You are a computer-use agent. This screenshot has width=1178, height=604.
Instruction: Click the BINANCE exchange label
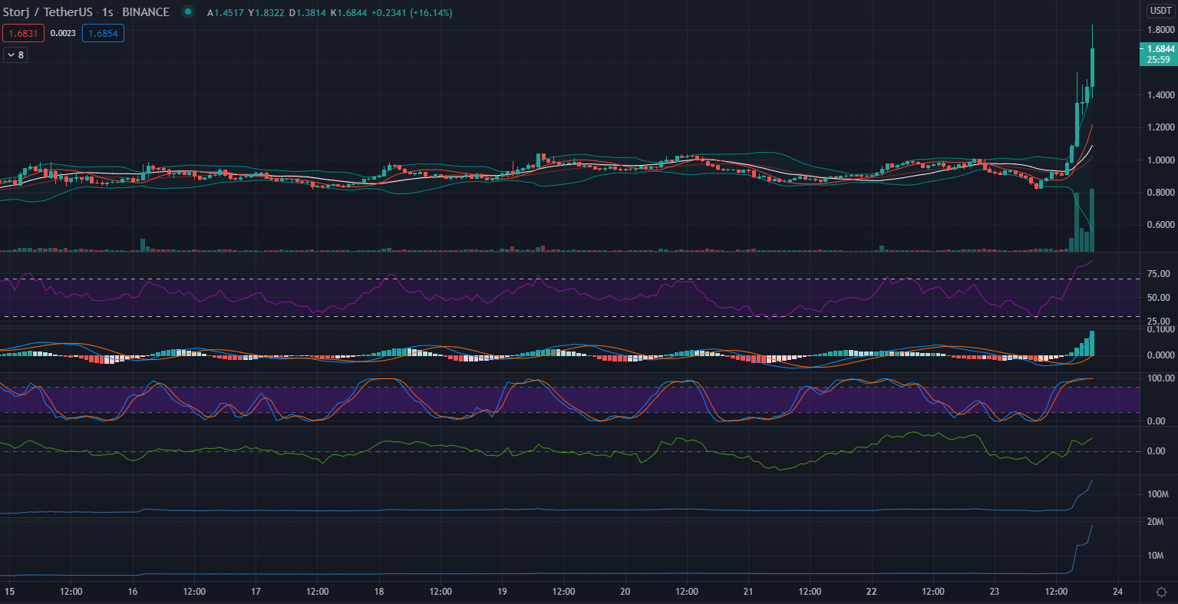(144, 12)
